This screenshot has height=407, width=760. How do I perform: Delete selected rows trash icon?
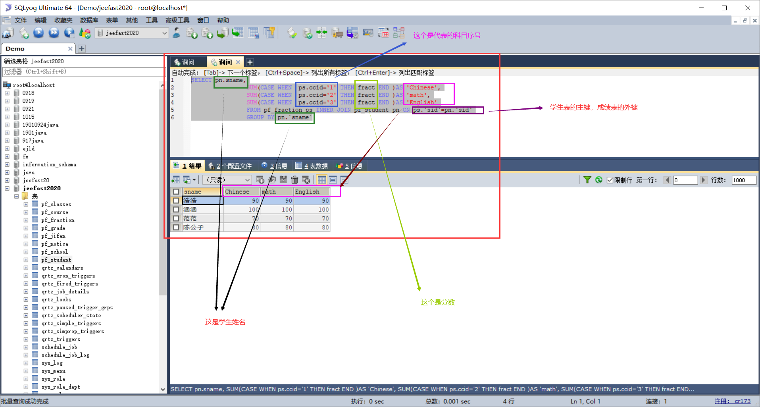pos(294,180)
